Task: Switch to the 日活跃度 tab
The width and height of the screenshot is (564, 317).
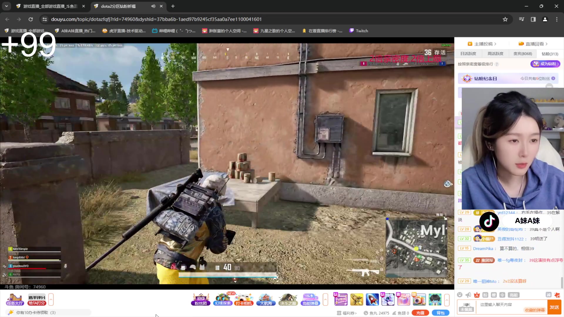Action: (468, 54)
